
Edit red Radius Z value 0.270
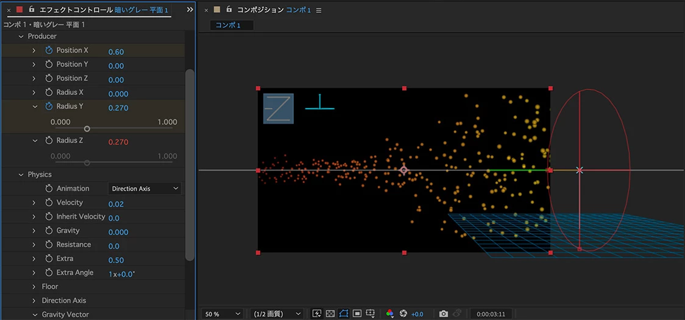[x=118, y=142]
